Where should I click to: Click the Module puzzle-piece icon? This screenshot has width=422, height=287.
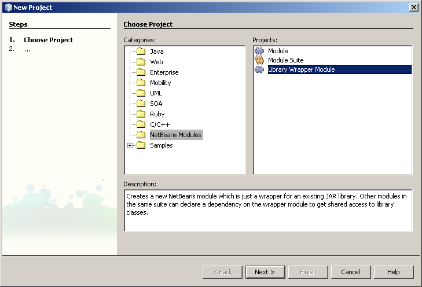[x=259, y=51]
